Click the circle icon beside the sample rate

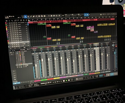[26, 86]
